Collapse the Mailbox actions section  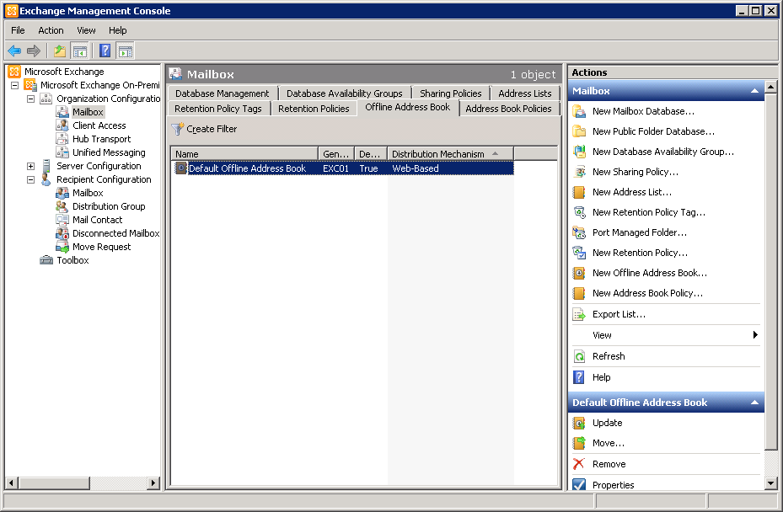click(x=754, y=91)
